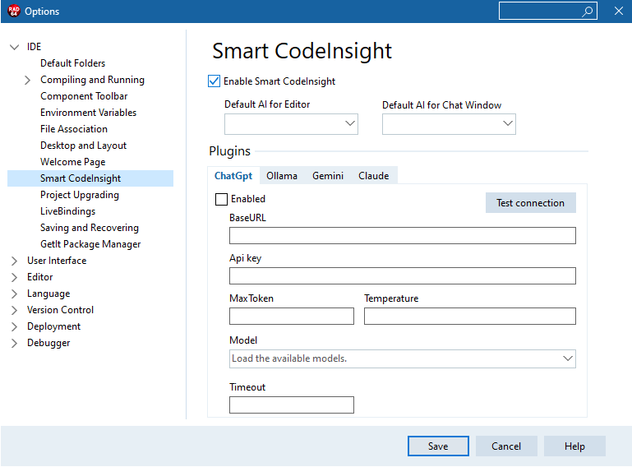Select Smart CodeInsight tree item
Screen dimensions: 632x467
tap(90, 178)
